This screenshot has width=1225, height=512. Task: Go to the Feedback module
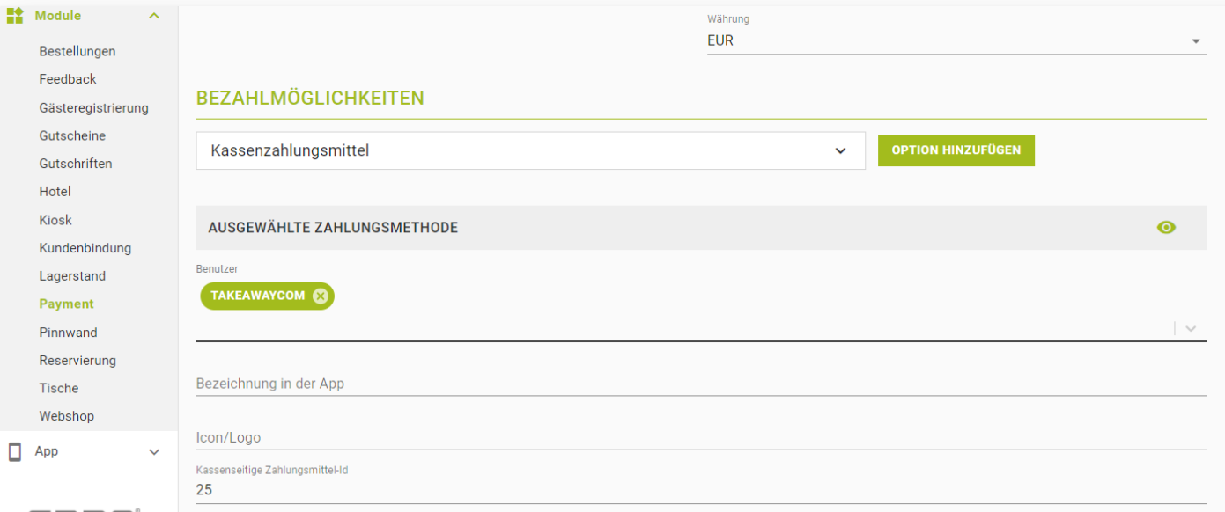pyautogui.click(x=68, y=79)
